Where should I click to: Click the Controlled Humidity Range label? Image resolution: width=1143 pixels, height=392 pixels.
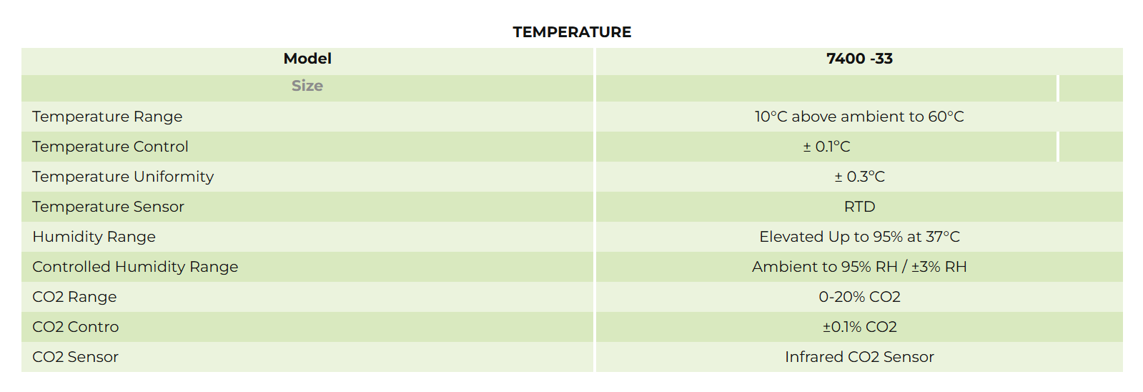tap(135, 267)
